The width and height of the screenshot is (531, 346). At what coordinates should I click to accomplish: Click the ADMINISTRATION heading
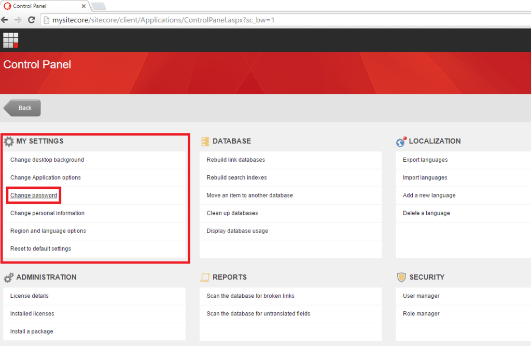pyautogui.click(x=46, y=277)
